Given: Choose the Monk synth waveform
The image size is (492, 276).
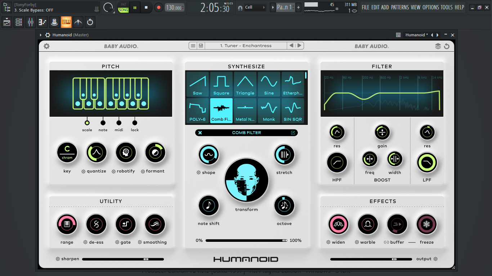Looking at the screenshot, I should point(269,111).
